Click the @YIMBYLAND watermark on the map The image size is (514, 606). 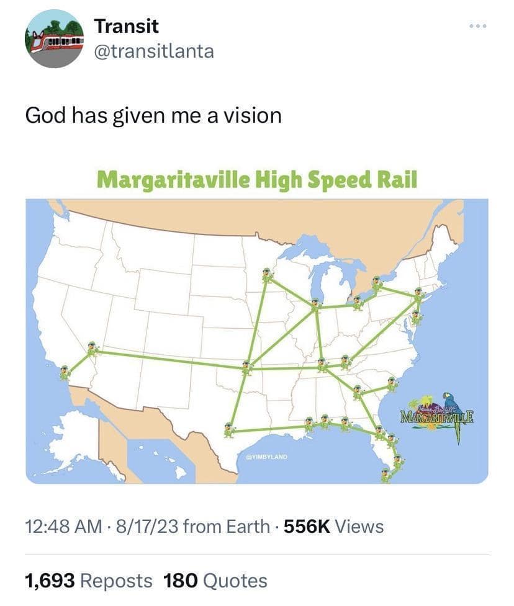pyautogui.click(x=267, y=457)
